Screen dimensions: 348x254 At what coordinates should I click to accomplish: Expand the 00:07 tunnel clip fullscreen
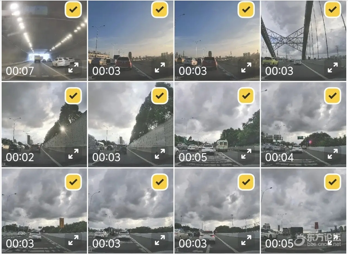[73, 67]
